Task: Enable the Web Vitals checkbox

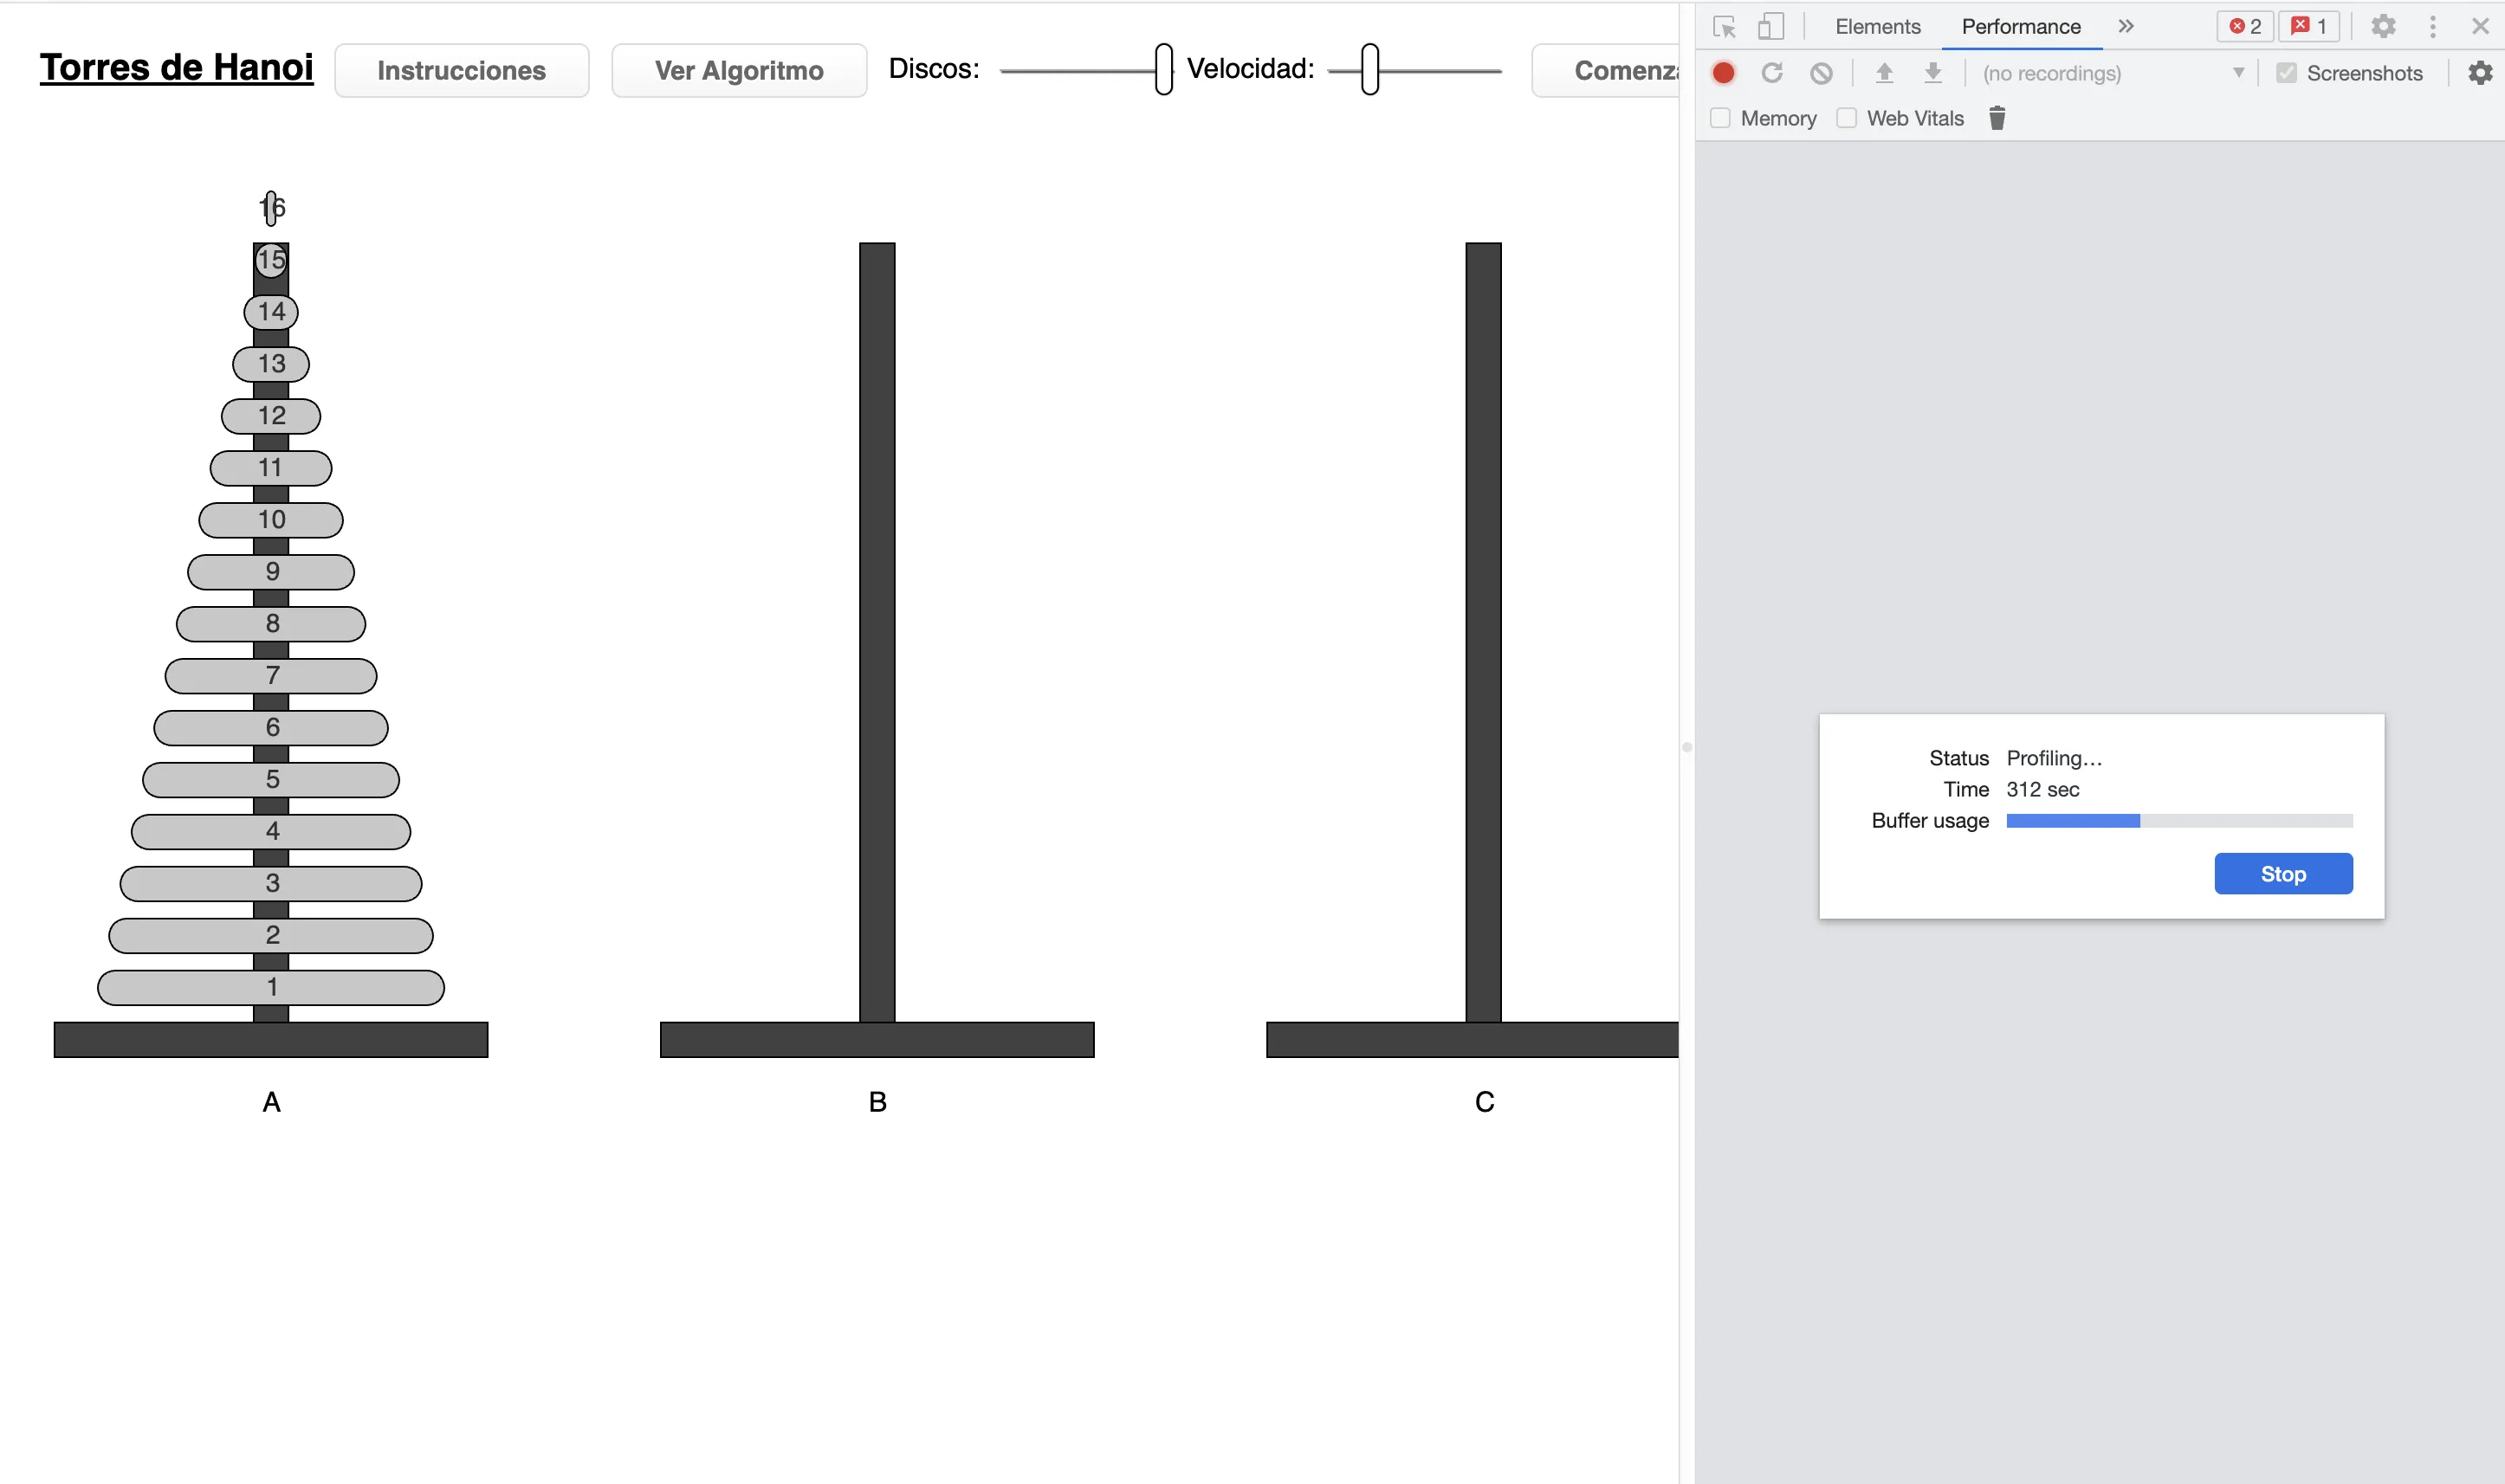Action: (1846, 118)
